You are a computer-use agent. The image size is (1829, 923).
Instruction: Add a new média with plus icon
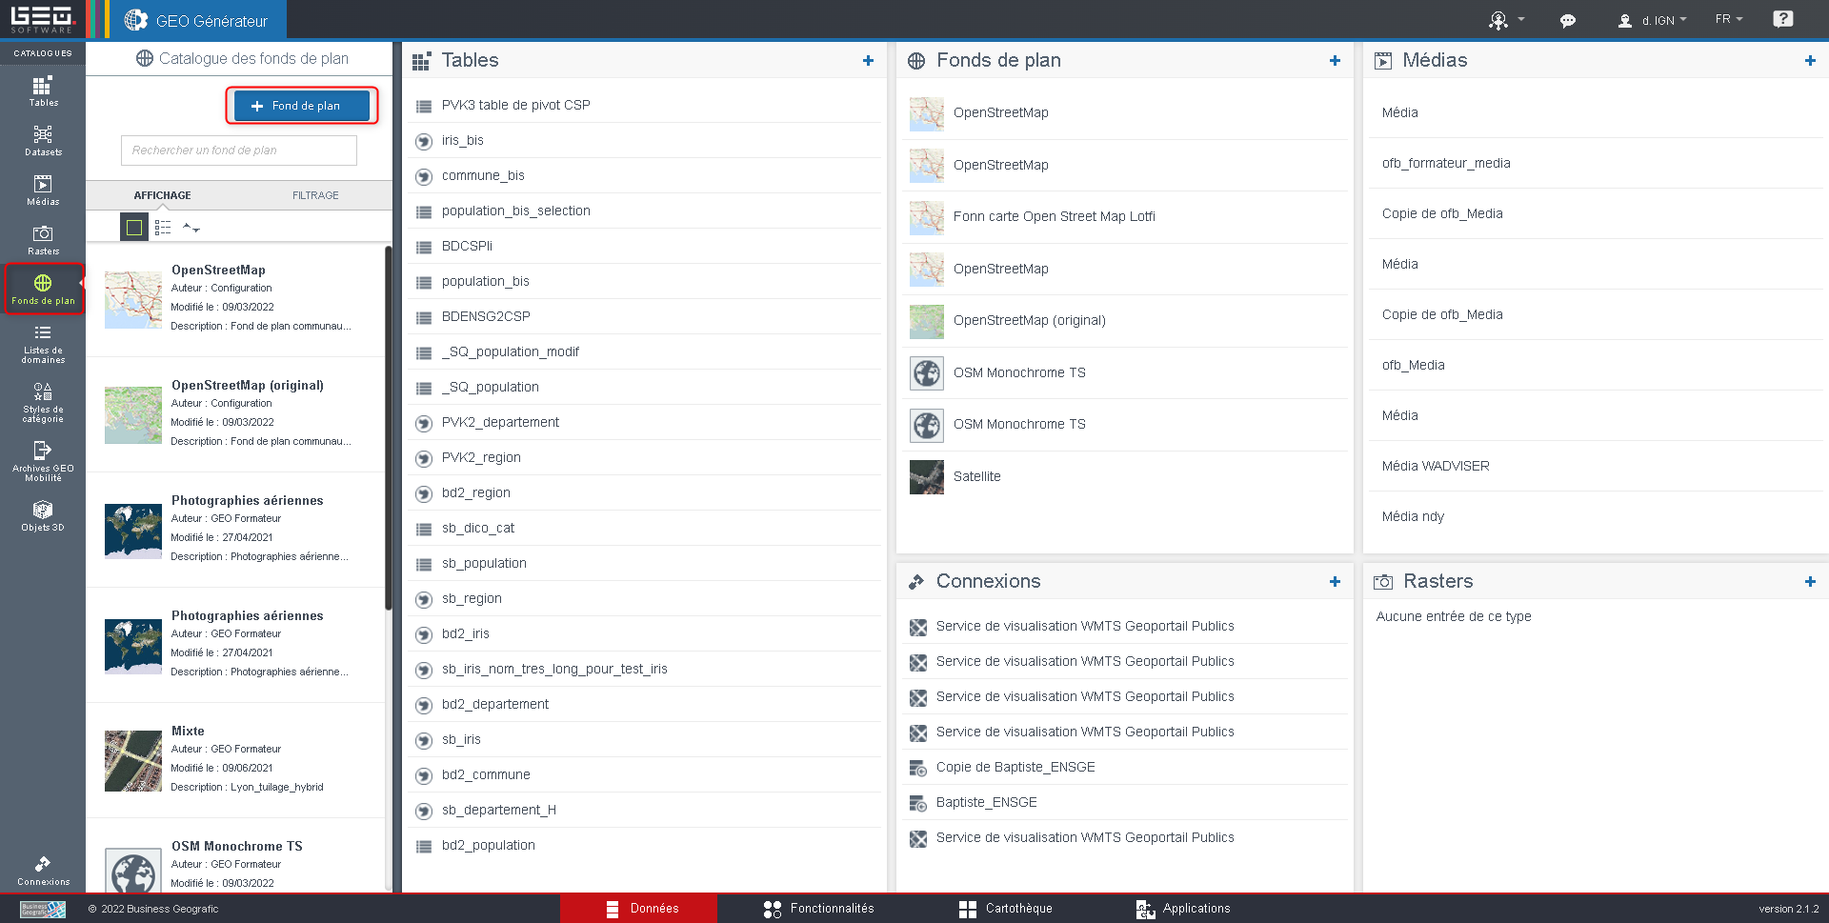(x=1810, y=61)
